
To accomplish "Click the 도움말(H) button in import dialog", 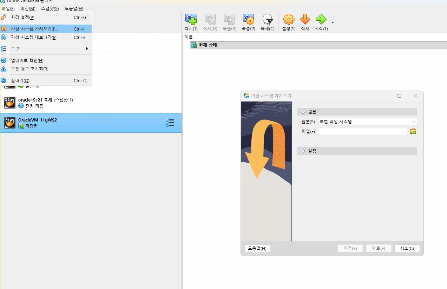I will coord(257,248).
